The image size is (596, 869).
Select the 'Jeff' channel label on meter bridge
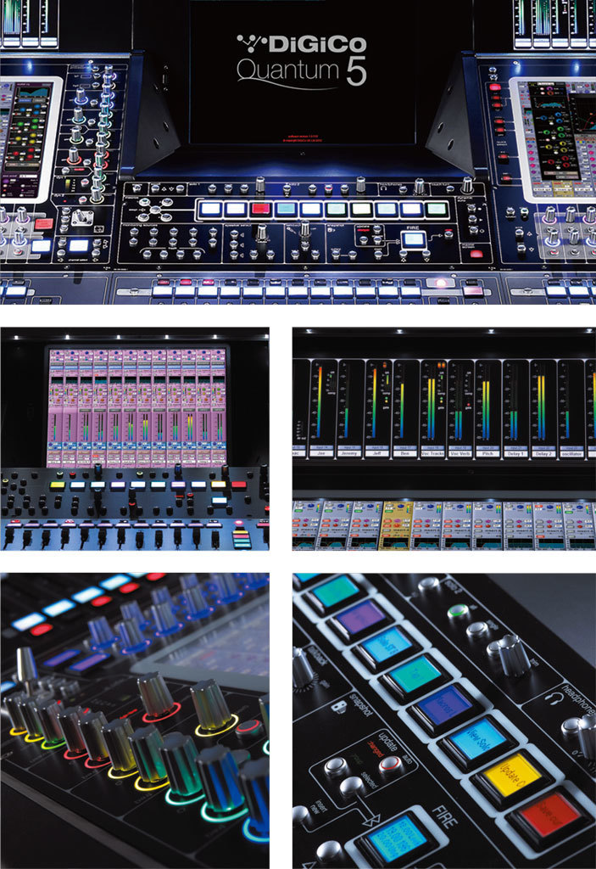coord(376,453)
